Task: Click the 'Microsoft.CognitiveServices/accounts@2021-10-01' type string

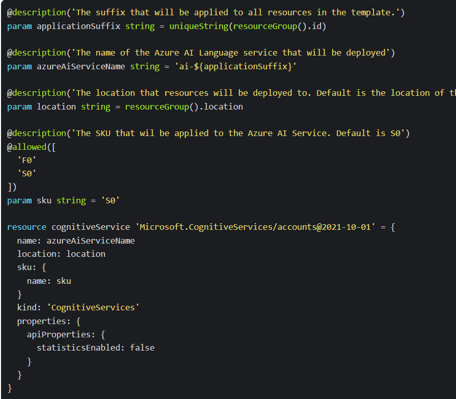Action: pyautogui.click(x=255, y=227)
